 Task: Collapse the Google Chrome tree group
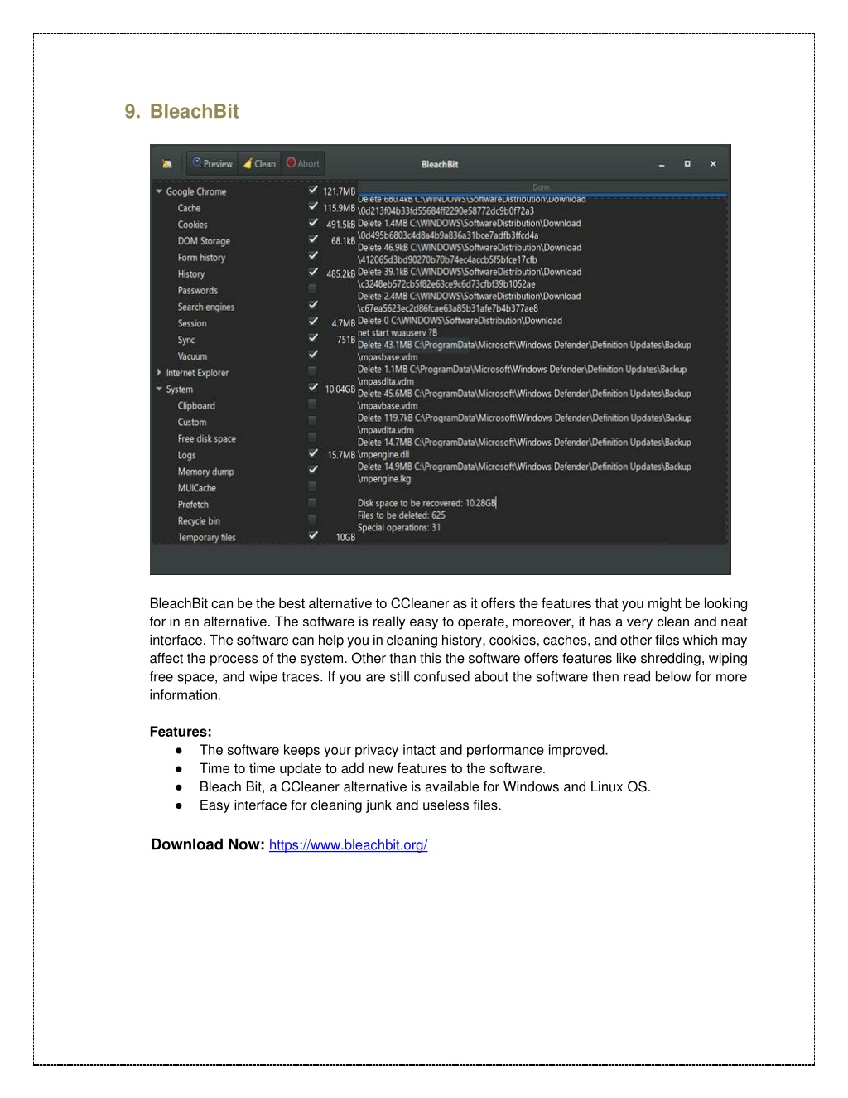[159, 191]
